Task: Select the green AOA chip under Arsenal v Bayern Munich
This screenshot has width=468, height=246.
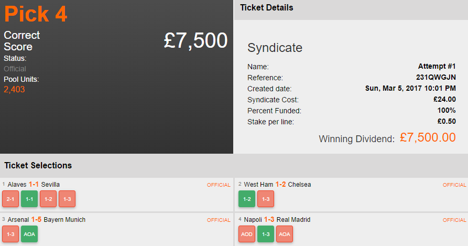Action: 29,233
